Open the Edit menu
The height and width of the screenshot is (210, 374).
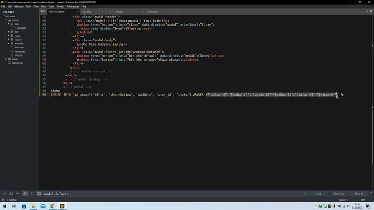9,6
